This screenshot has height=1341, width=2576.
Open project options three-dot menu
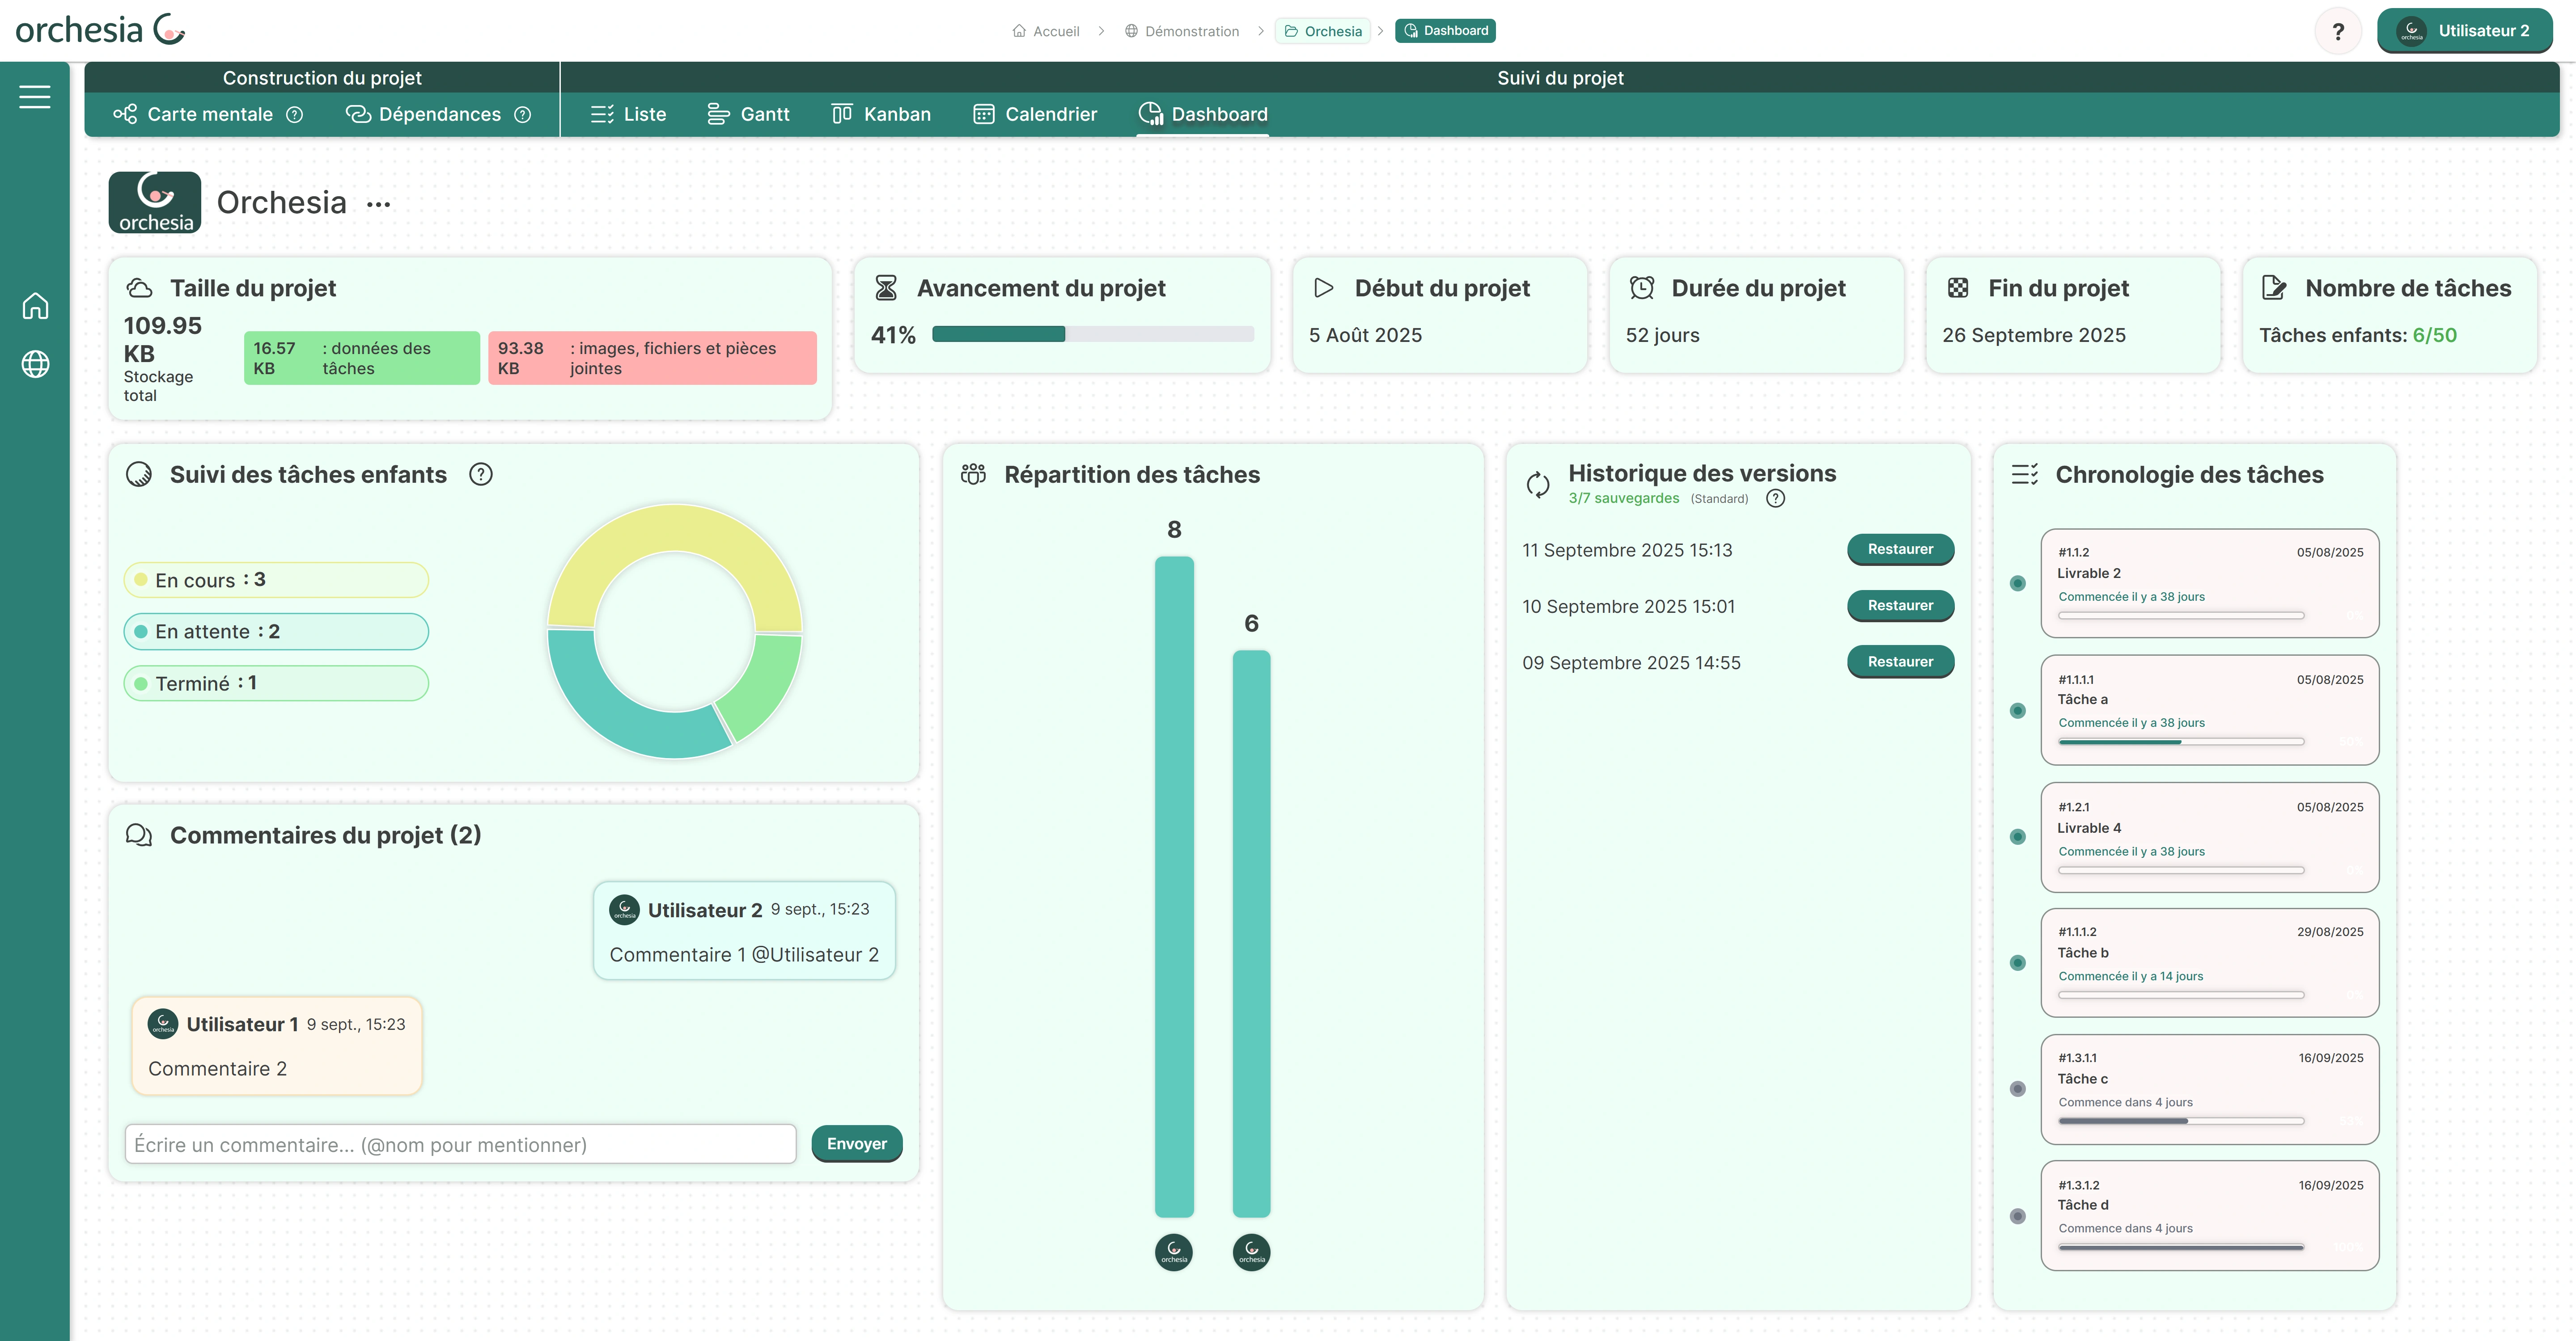[378, 204]
